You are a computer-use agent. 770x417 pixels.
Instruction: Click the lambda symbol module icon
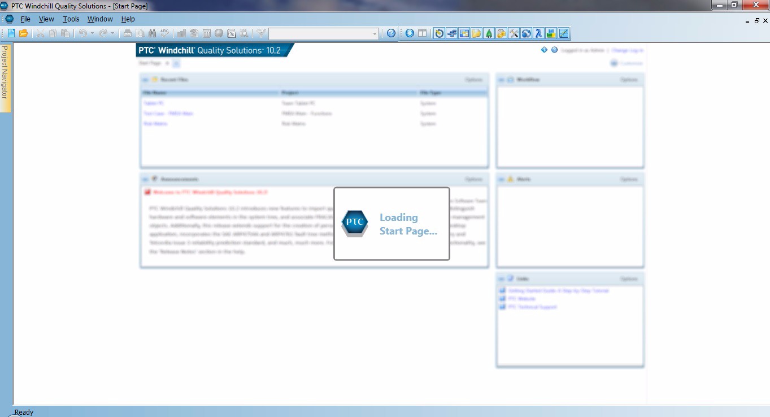539,33
